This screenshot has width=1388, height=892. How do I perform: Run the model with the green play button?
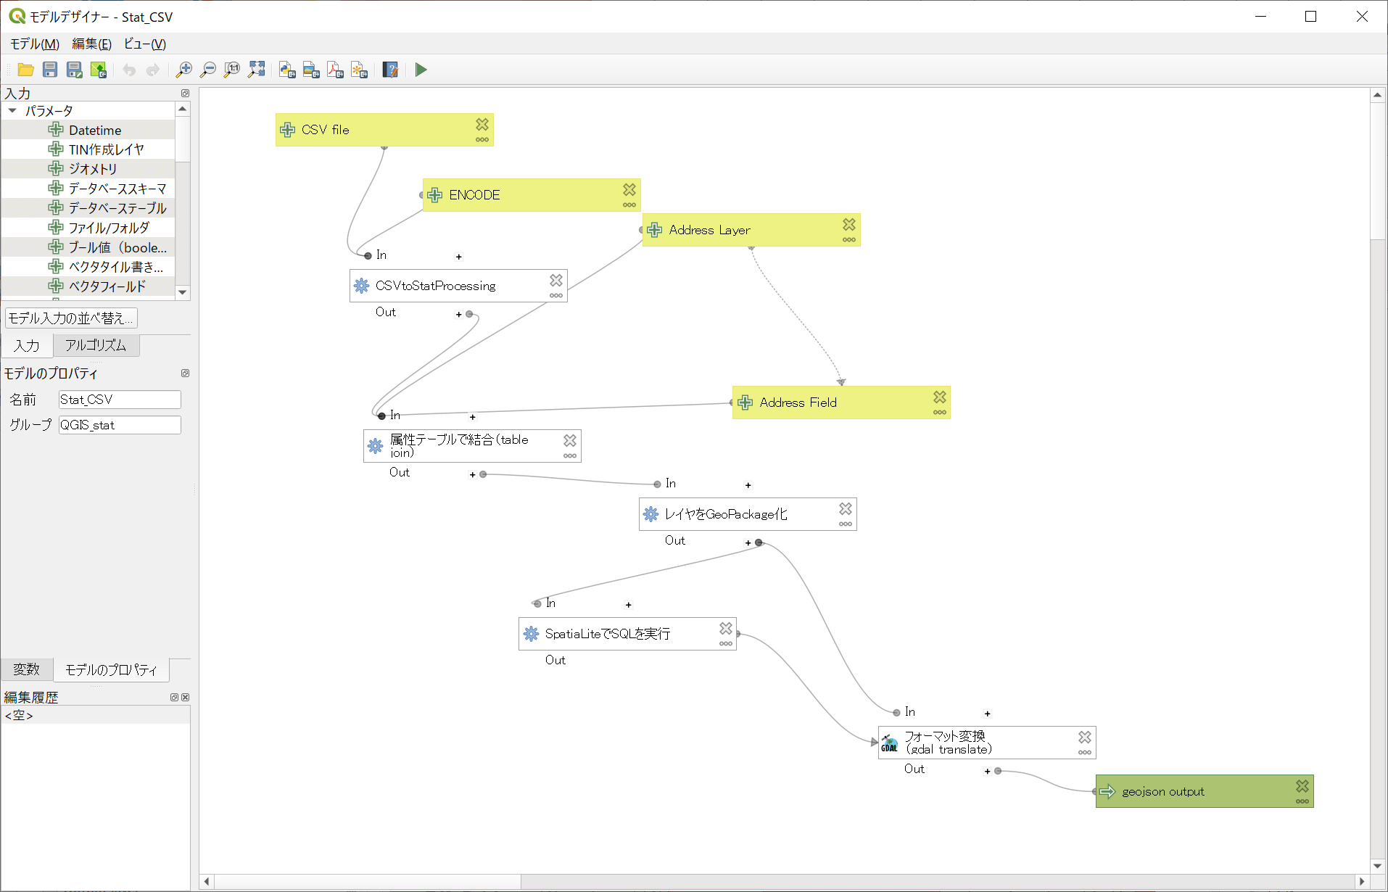[x=421, y=70]
